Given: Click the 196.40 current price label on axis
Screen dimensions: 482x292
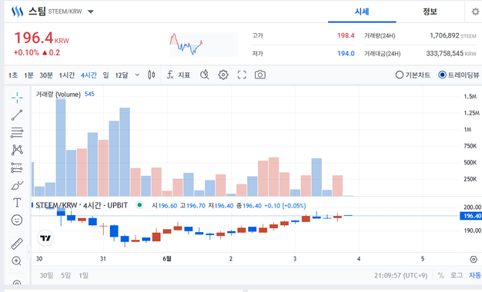Looking at the screenshot, I should [x=471, y=216].
